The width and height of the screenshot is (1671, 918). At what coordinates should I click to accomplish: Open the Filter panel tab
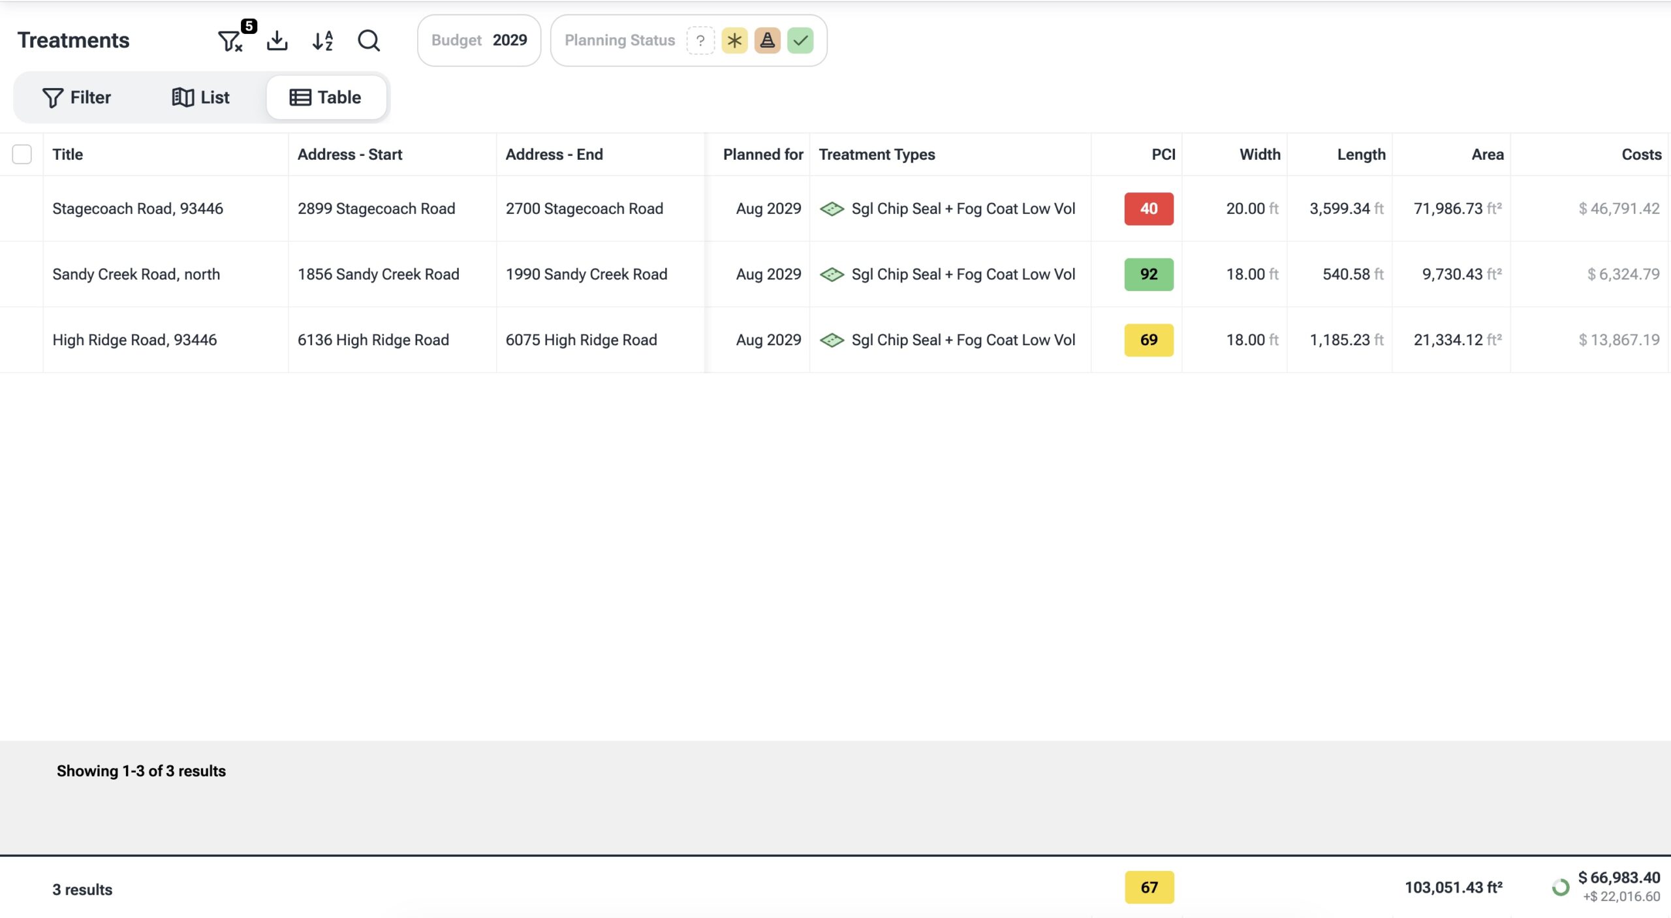[x=76, y=97]
